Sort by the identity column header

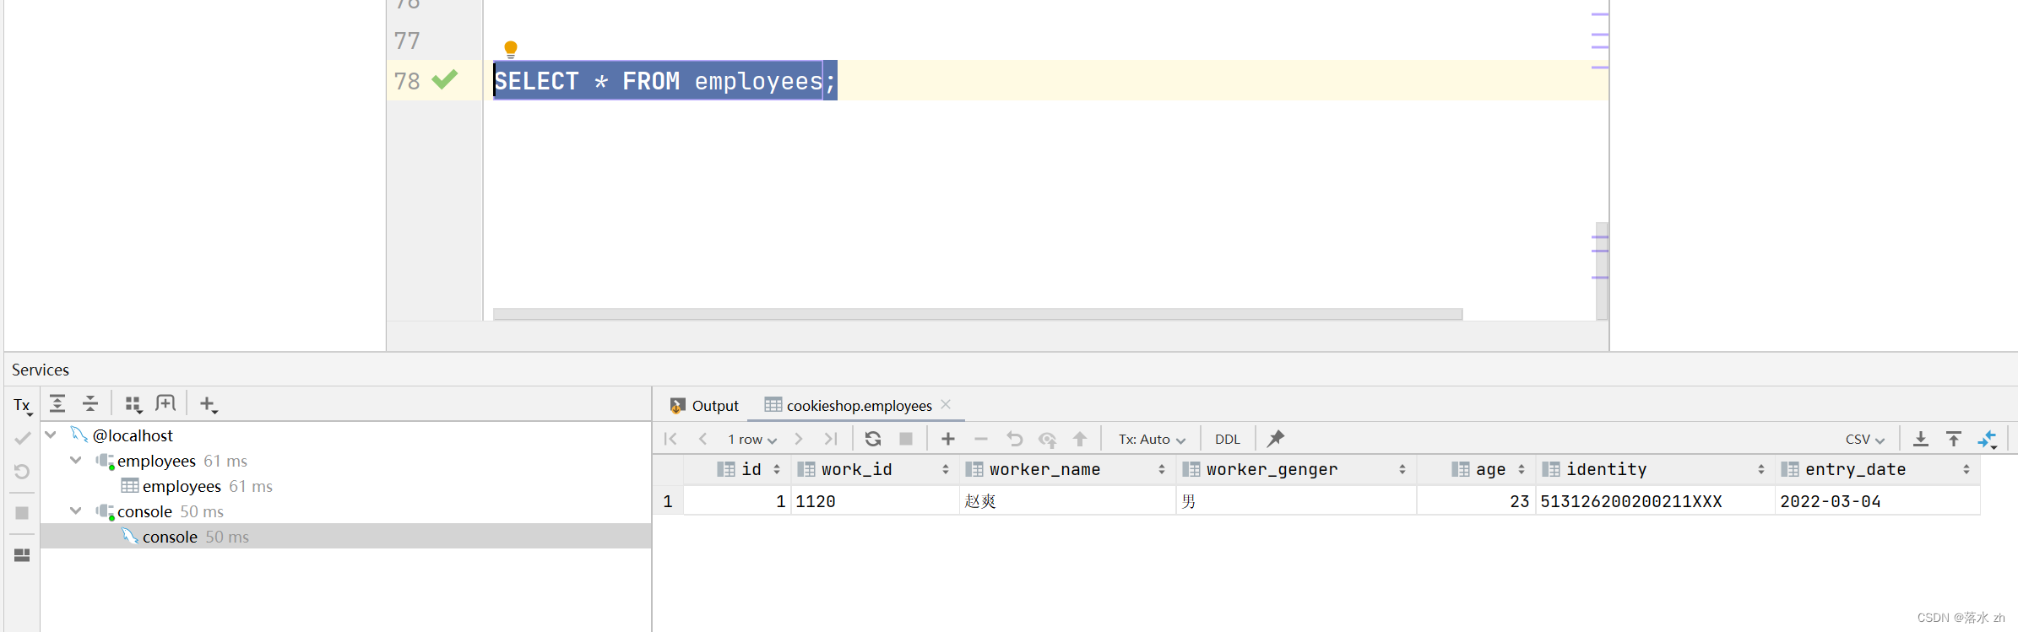tap(1655, 470)
